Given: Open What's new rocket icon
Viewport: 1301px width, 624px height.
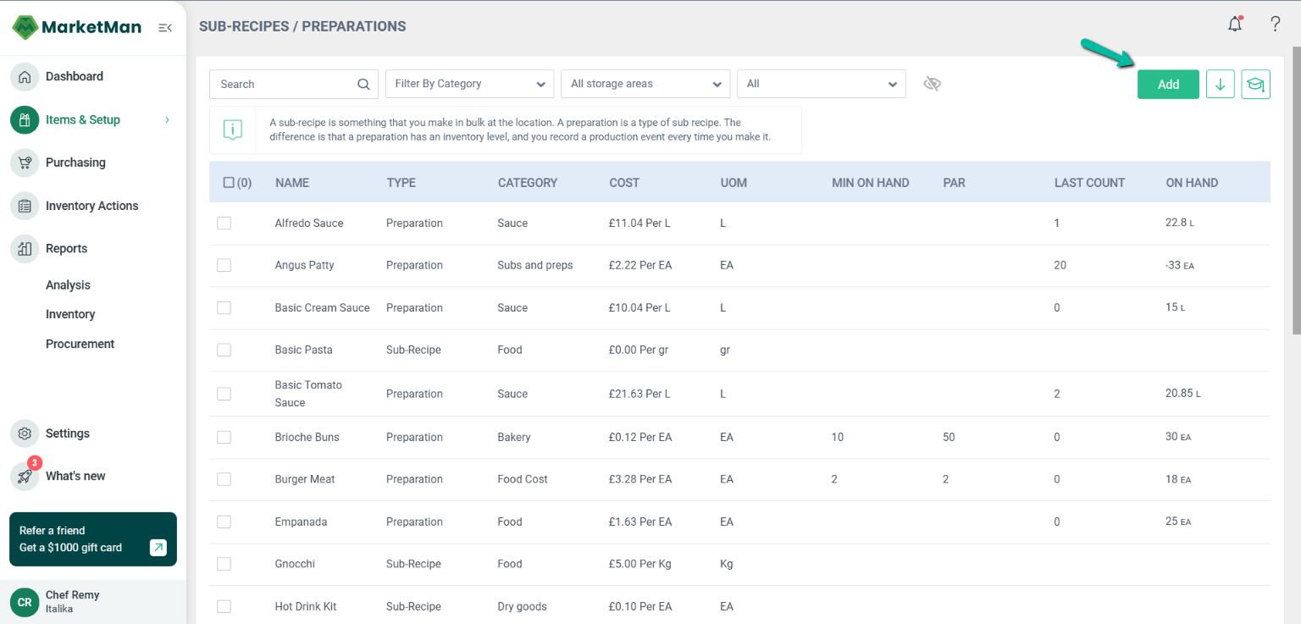Looking at the screenshot, I should tap(25, 476).
